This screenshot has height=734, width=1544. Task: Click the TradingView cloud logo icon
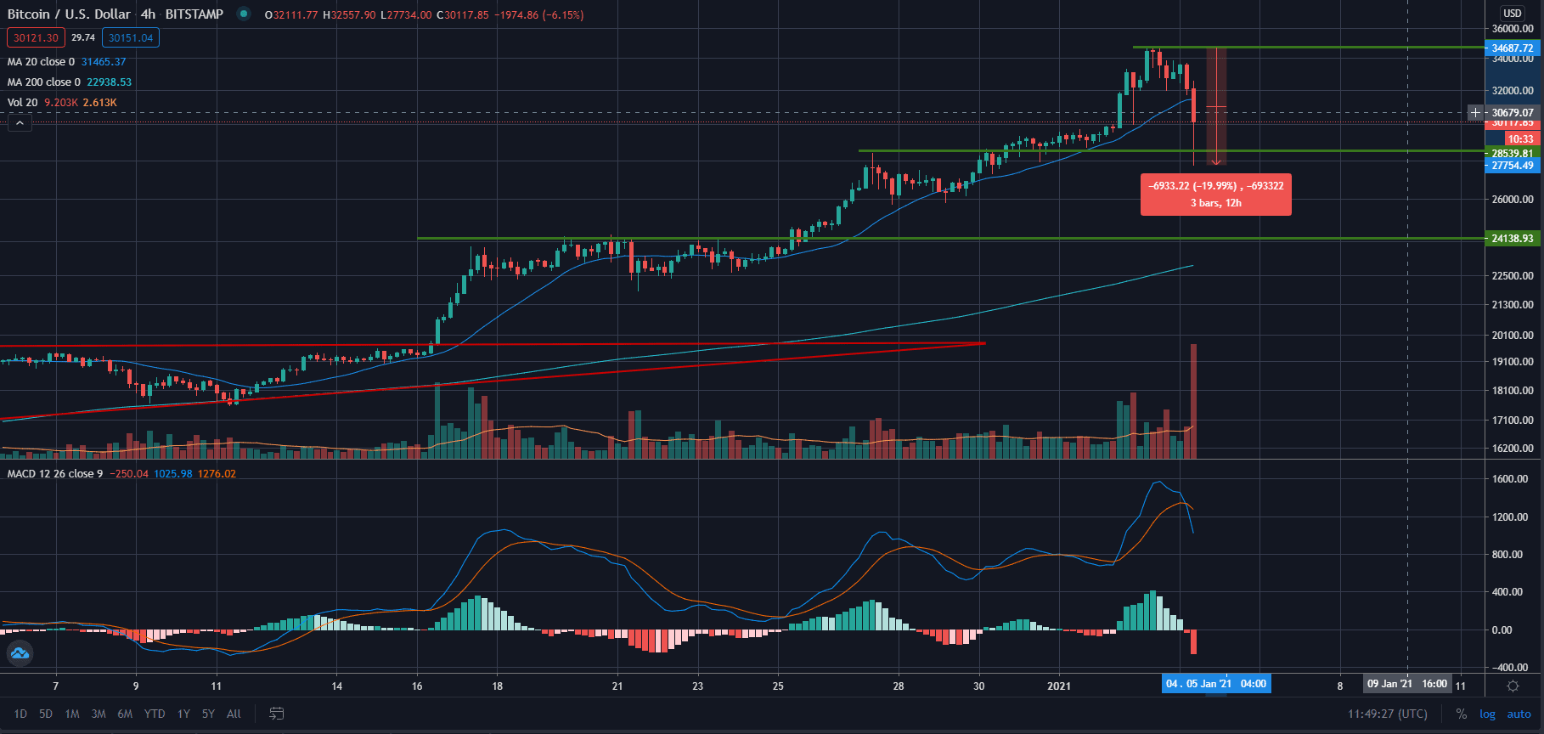pyautogui.click(x=20, y=653)
